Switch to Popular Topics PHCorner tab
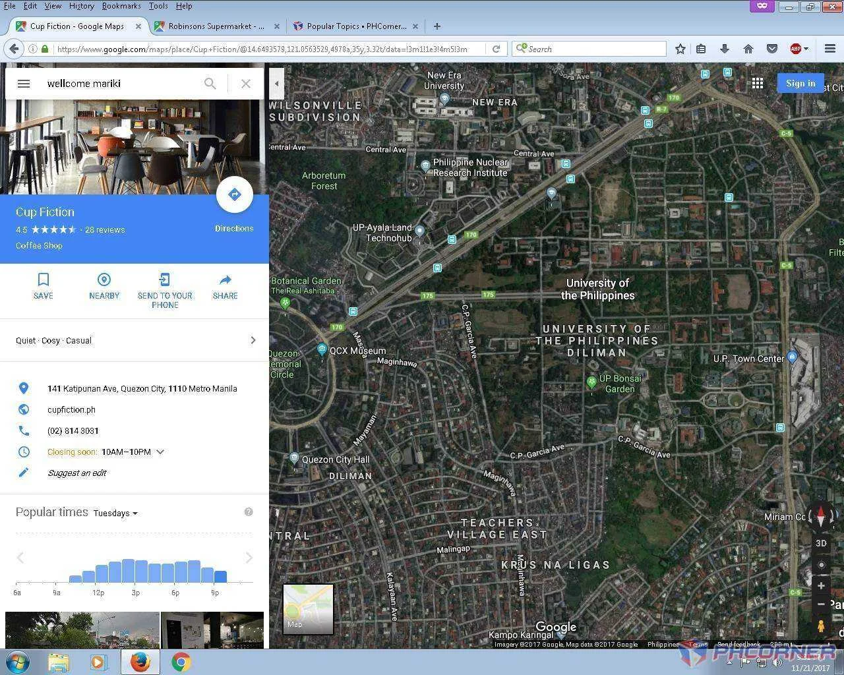Image resolution: width=844 pixels, height=675 pixels. tap(356, 26)
